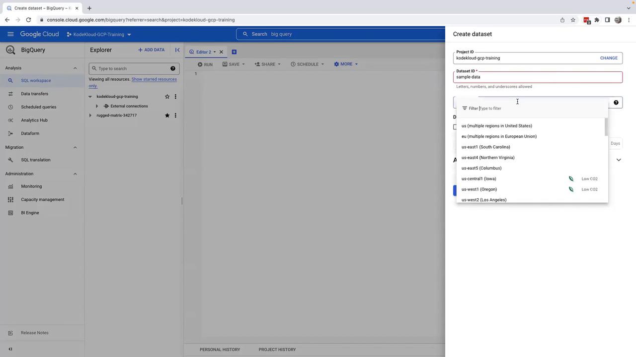Switch to PROJECT HISTORY tab
Viewport: 636px width, 357px height.
tap(277, 350)
